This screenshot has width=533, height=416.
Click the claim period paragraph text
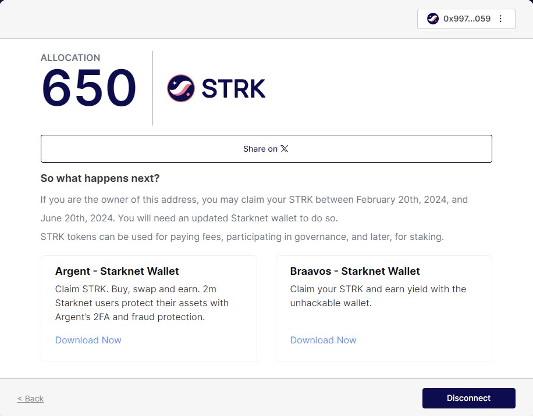(x=254, y=209)
